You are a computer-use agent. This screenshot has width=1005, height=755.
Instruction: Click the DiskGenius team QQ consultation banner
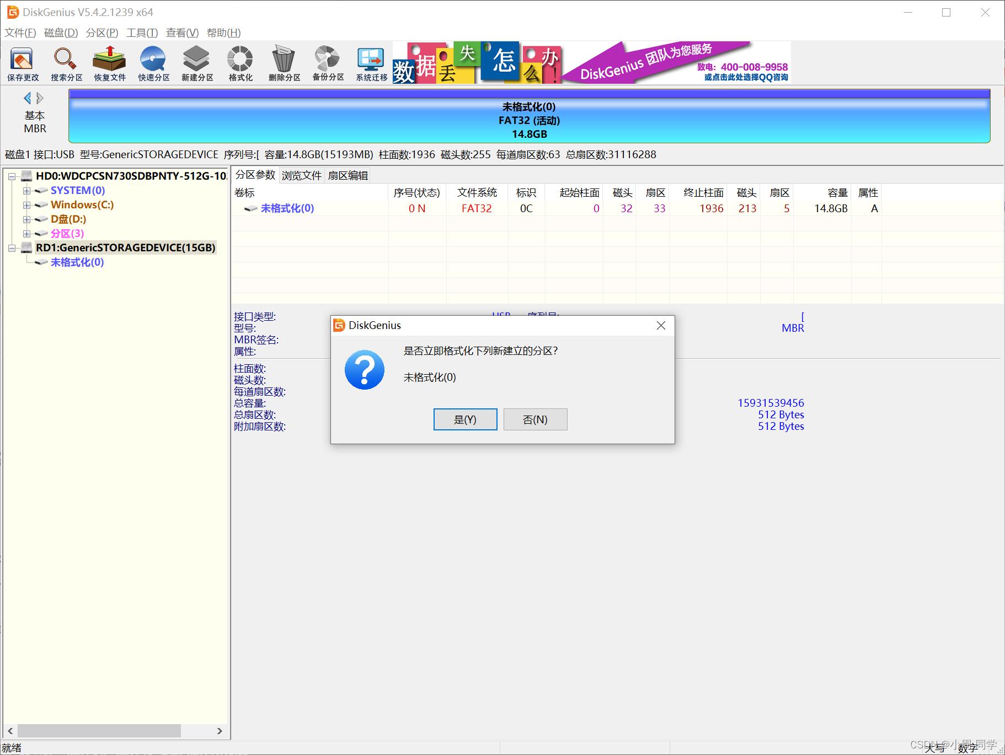tap(677, 63)
